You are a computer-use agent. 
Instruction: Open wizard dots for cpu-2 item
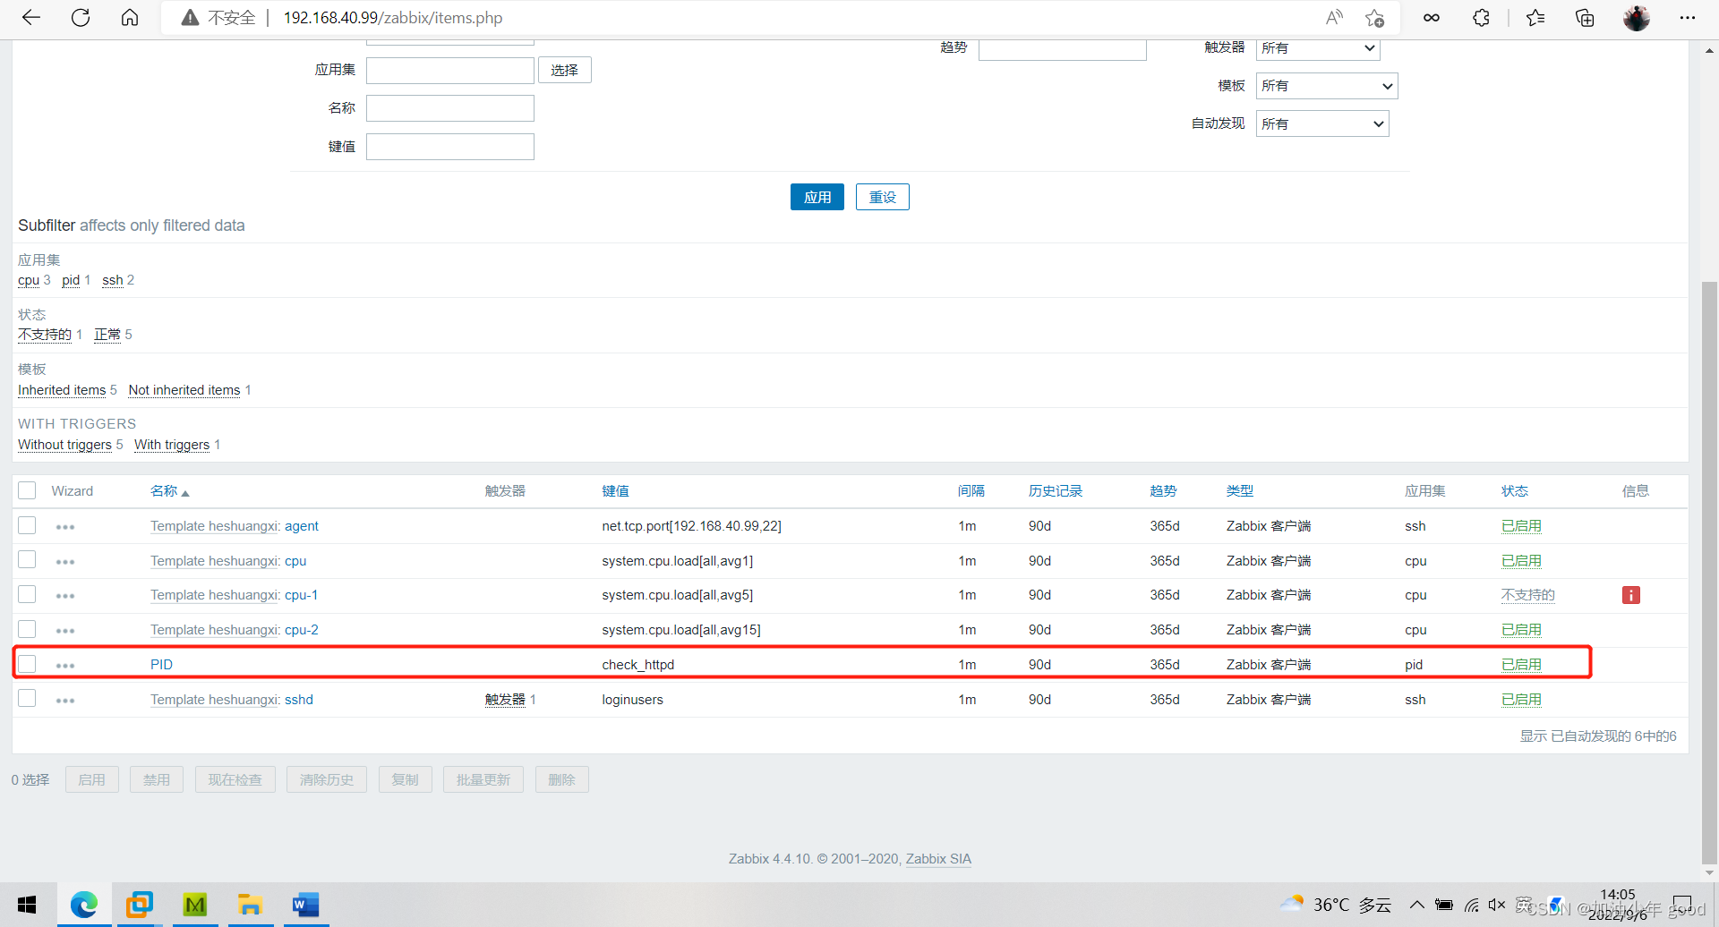(x=65, y=631)
